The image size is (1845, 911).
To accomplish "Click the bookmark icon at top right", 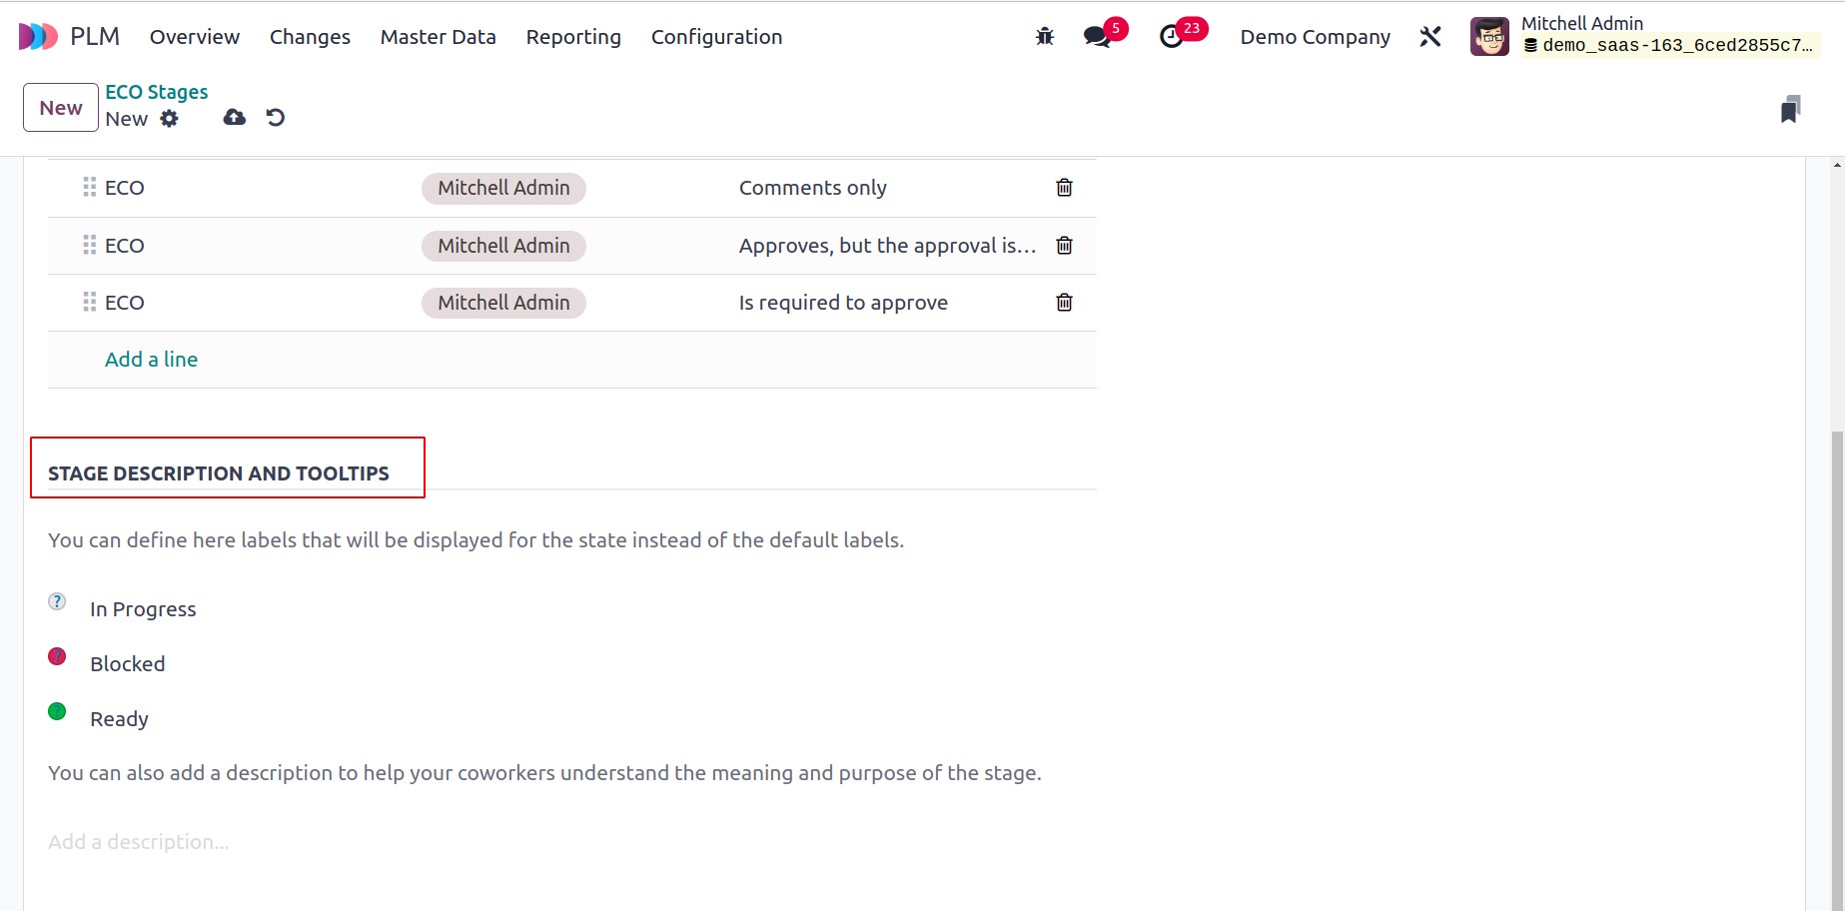I will pyautogui.click(x=1791, y=109).
